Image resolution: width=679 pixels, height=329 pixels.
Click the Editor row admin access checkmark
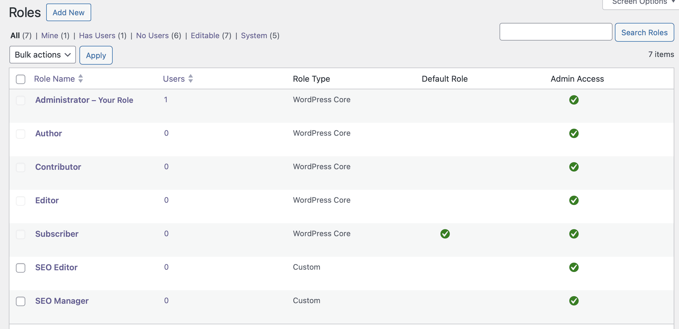click(574, 200)
